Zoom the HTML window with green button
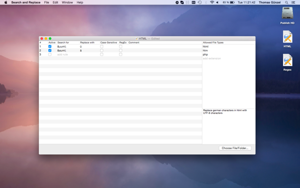 coord(50,38)
